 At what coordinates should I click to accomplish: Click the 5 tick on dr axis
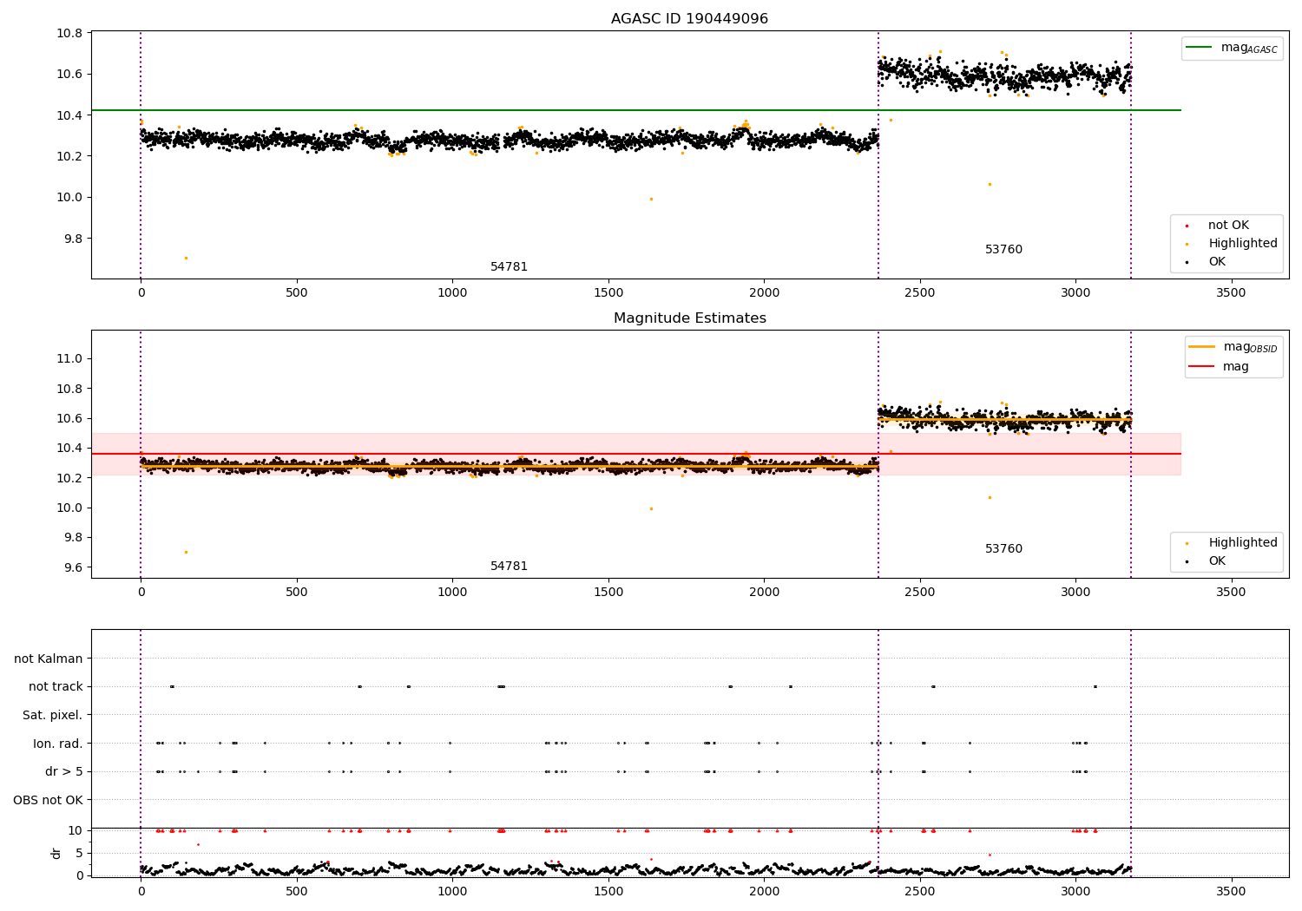point(80,853)
